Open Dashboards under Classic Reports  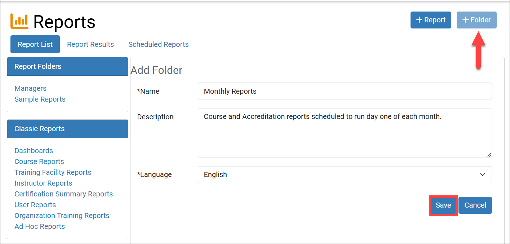click(34, 151)
